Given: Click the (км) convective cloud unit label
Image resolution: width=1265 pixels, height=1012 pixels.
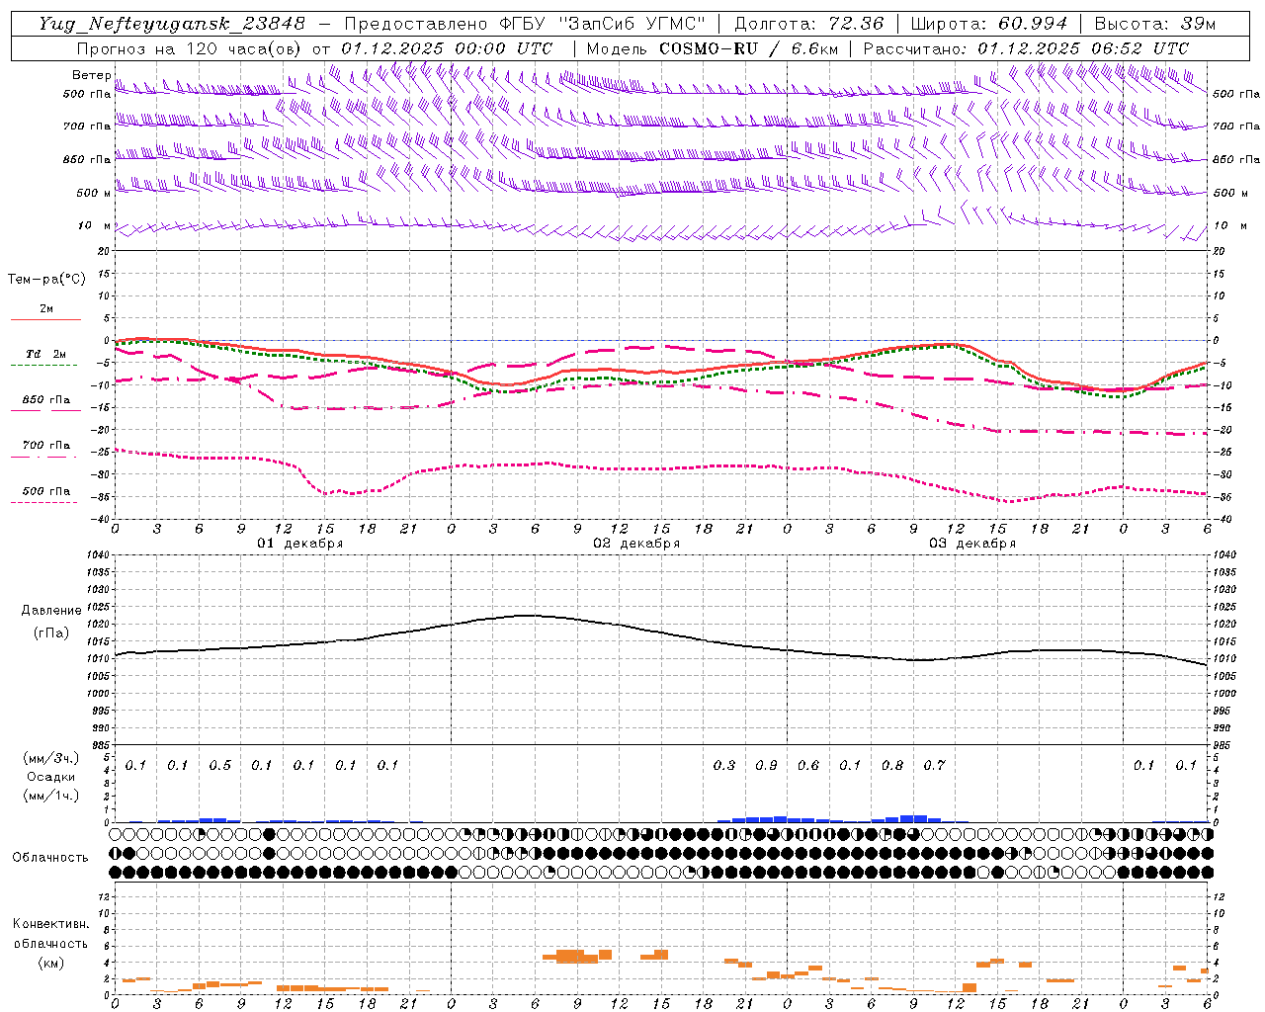Looking at the screenshot, I should coord(51,962).
